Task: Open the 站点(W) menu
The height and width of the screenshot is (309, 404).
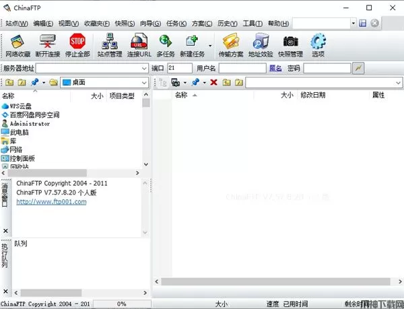Action: click(16, 24)
